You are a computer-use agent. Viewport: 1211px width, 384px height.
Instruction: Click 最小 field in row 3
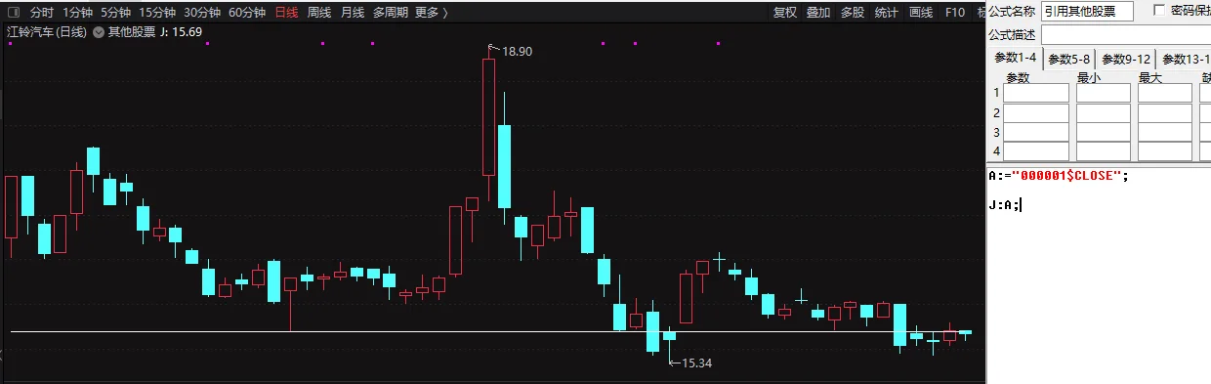(1103, 132)
